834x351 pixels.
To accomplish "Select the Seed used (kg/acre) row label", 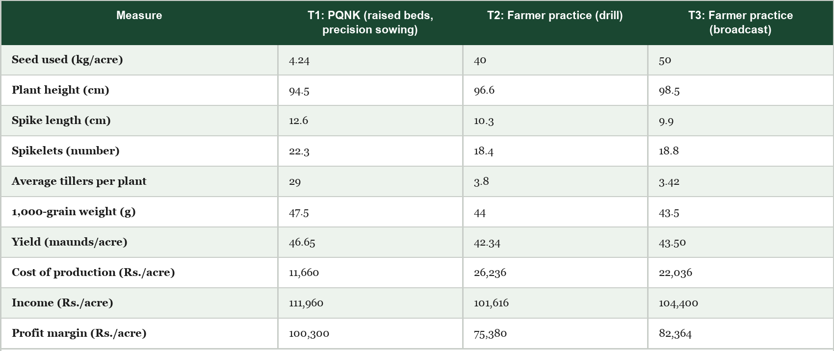I will click(x=67, y=60).
